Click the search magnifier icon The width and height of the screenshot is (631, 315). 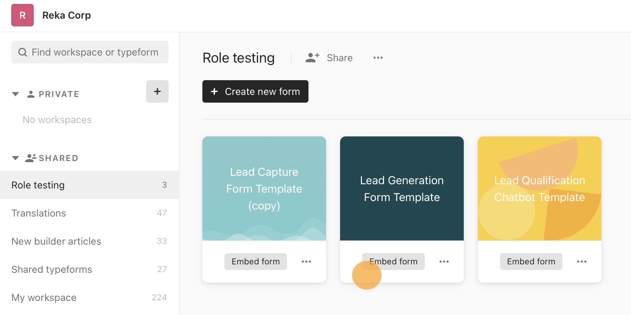pyautogui.click(x=23, y=52)
